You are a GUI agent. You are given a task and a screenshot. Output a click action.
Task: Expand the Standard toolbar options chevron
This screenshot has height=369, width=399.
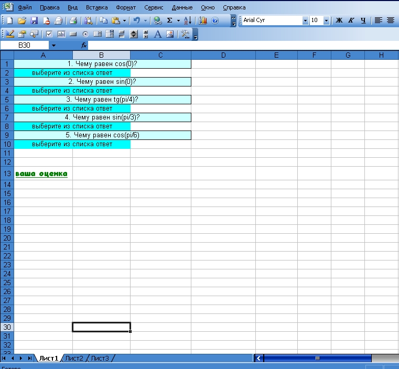coord(234,20)
